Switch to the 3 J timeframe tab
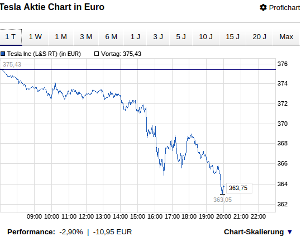 click(x=158, y=37)
